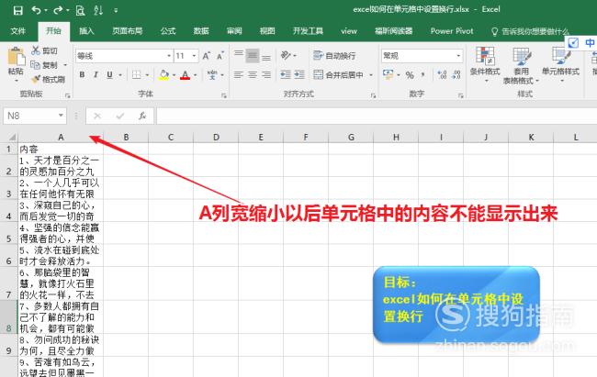Open the Borders dropdown arrow

click(x=147, y=75)
